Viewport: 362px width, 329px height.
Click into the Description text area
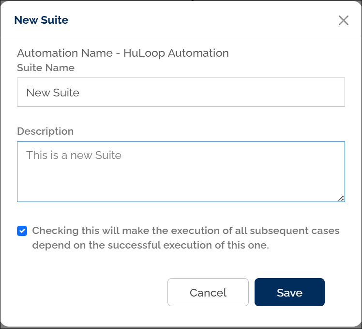coord(181,172)
